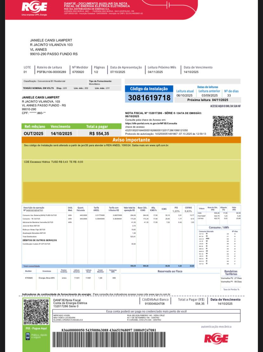The width and height of the screenshot is (263, 352).
Task: Click the "DÉBITOS DE OUTROS SERVIÇOS" row heading
Action: tap(40, 240)
